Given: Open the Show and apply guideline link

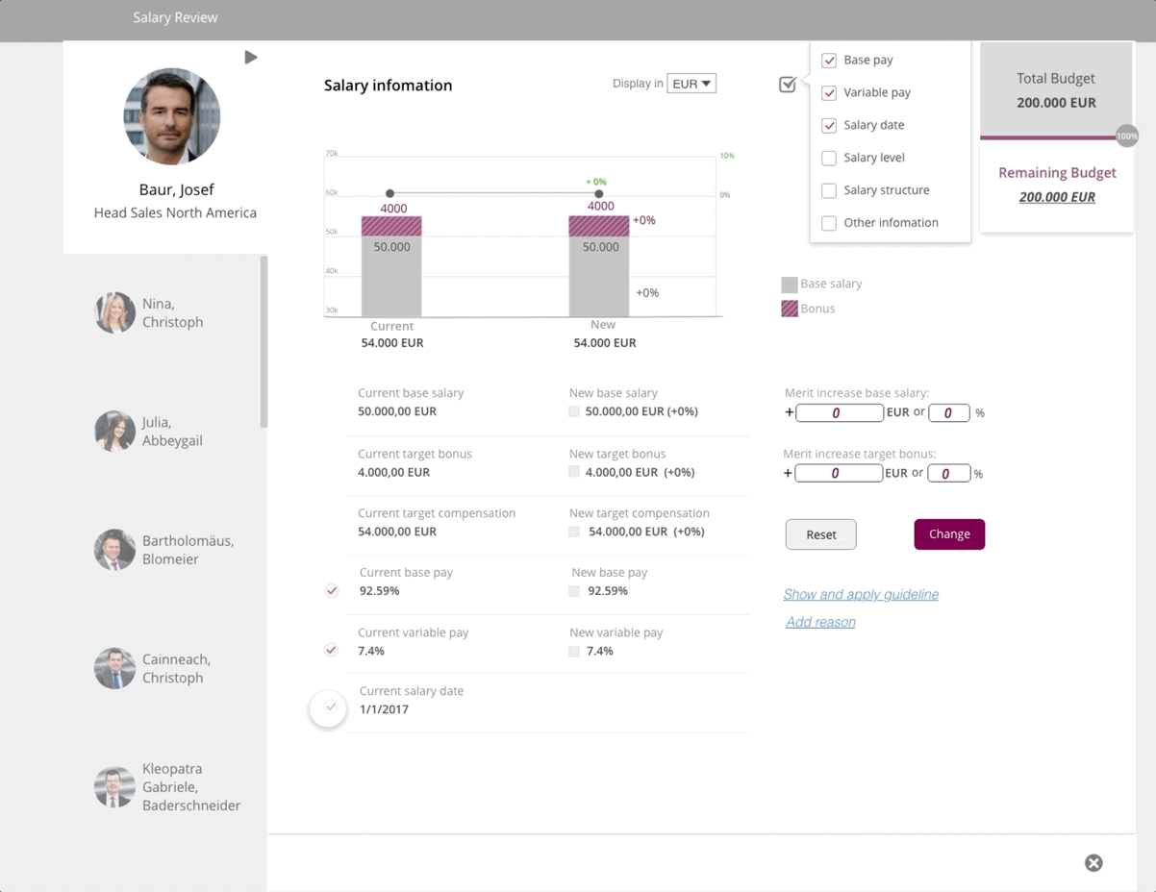Looking at the screenshot, I should click(861, 594).
